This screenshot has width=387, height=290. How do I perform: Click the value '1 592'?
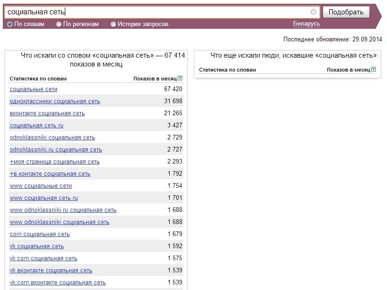175,246
